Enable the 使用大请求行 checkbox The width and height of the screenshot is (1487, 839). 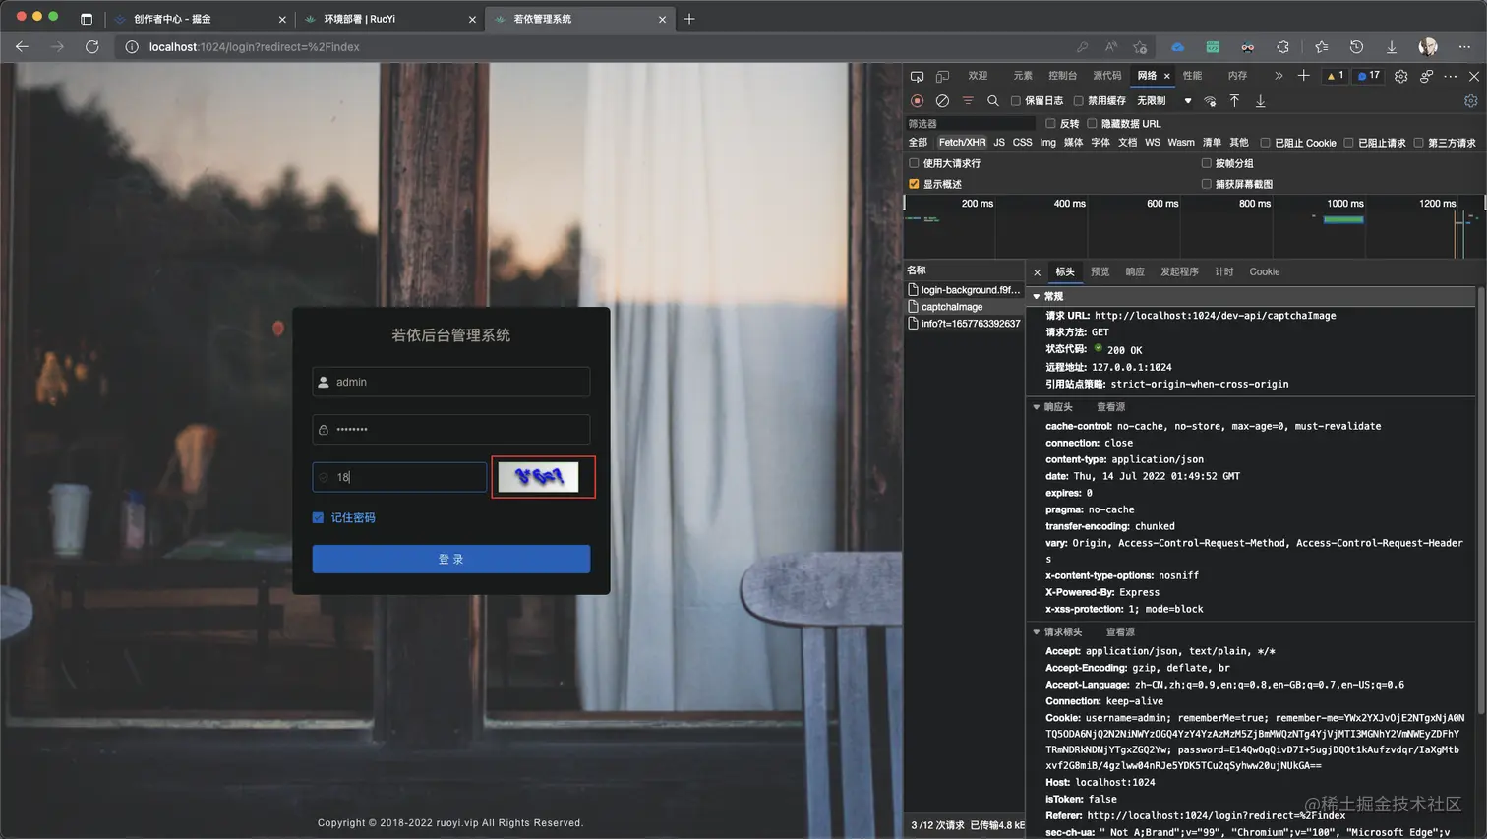pos(914,163)
